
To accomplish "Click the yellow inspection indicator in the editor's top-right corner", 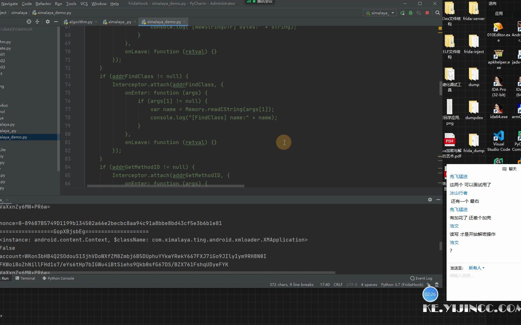I will (440, 28).
